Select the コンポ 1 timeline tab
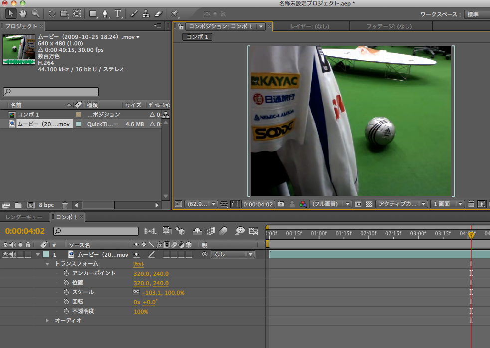This screenshot has width=490, height=348. click(x=66, y=217)
